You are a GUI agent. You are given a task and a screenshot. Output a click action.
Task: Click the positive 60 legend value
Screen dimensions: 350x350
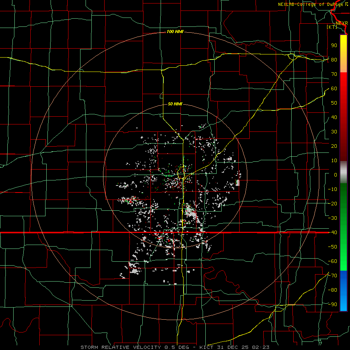334,89
